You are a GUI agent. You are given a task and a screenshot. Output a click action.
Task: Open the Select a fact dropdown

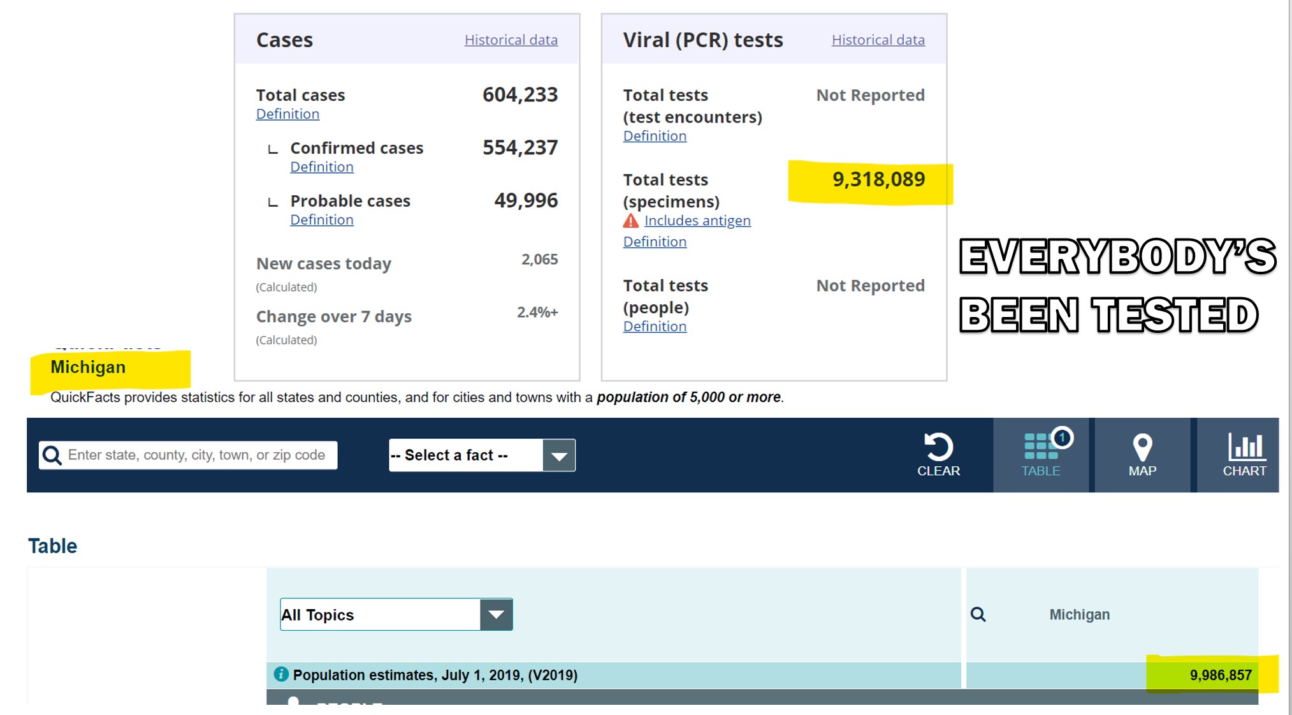pos(482,455)
